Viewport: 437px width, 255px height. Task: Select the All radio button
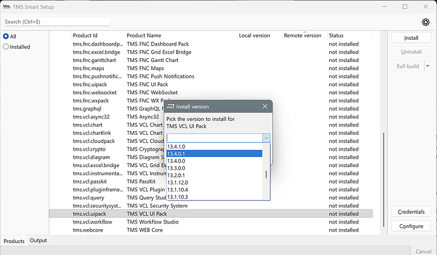(6, 36)
